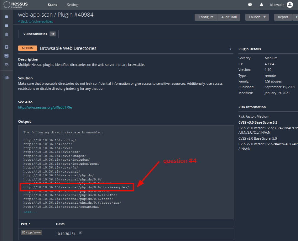Click the Audit Trail button
Screen dimensions: 298x241
click(x=229, y=17)
